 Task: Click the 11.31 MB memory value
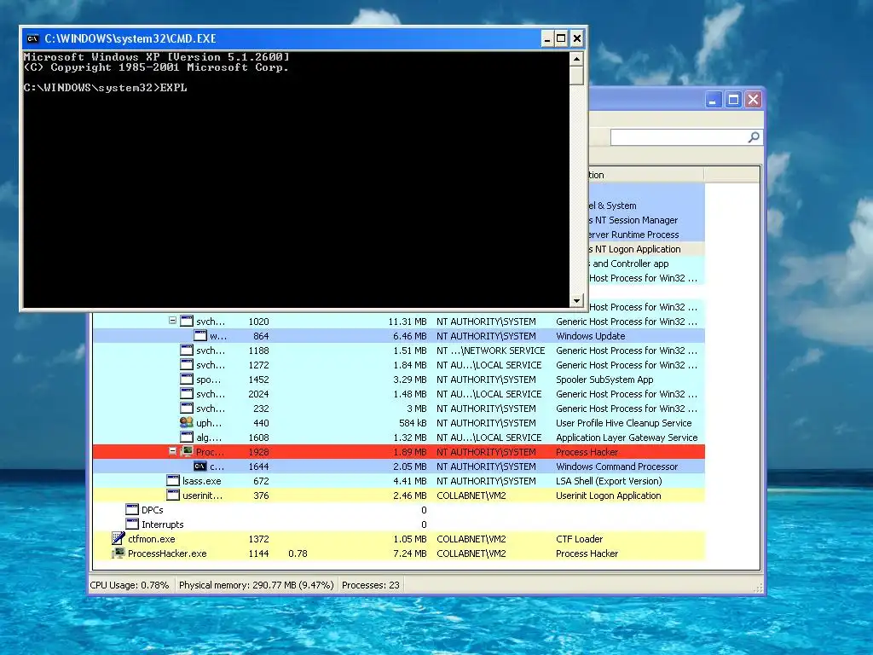click(408, 322)
